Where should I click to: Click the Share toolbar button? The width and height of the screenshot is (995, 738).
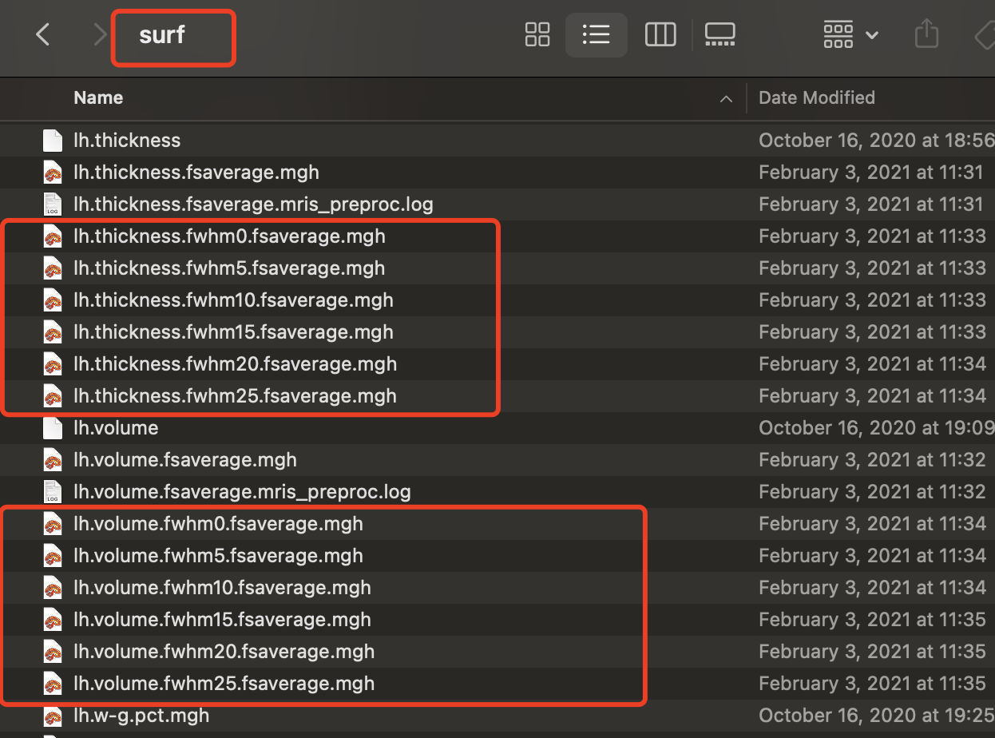(926, 34)
